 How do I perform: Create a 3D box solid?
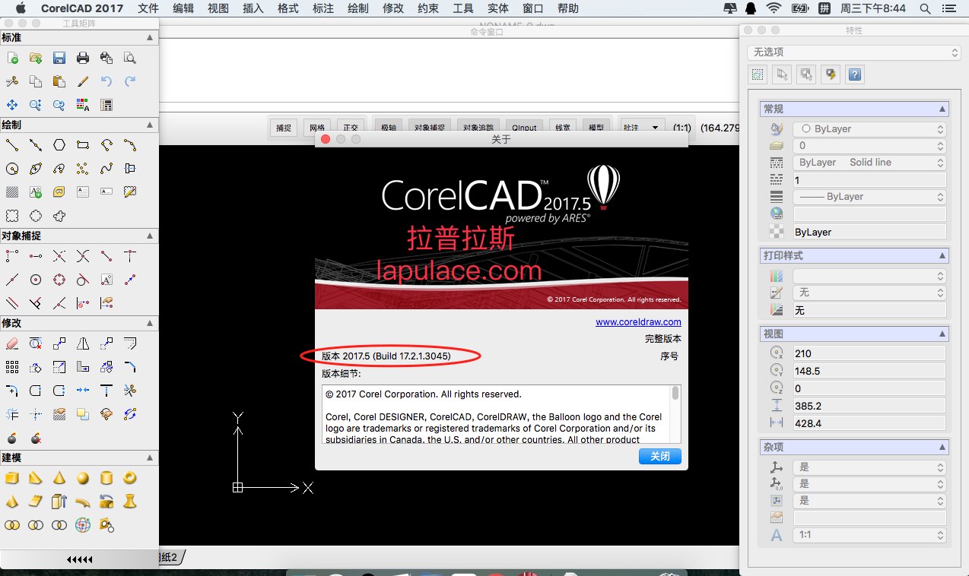pyautogui.click(x=12, y=479)
